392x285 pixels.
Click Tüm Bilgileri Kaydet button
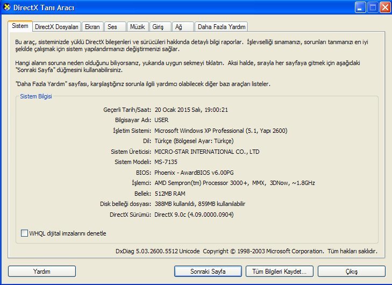click(279, 271)
